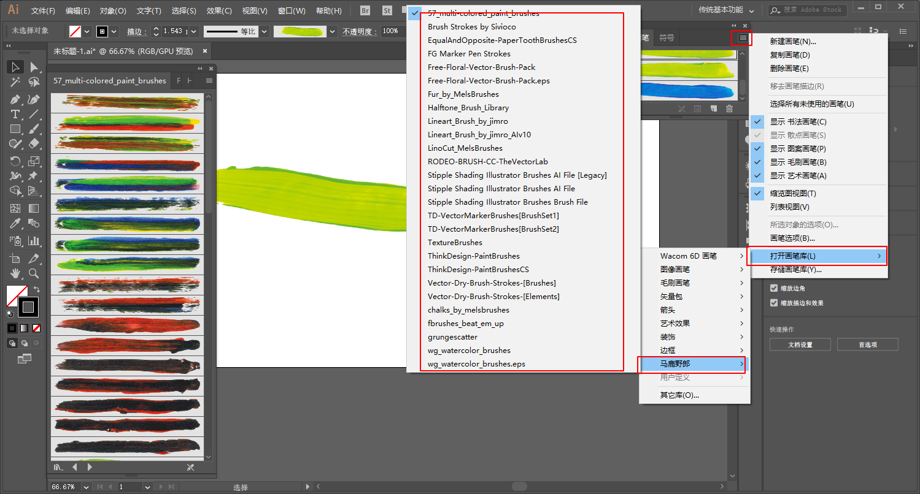Open the brush definition dropdown arrow
Screen dimensions: 920x494
[x=333, y=31]
